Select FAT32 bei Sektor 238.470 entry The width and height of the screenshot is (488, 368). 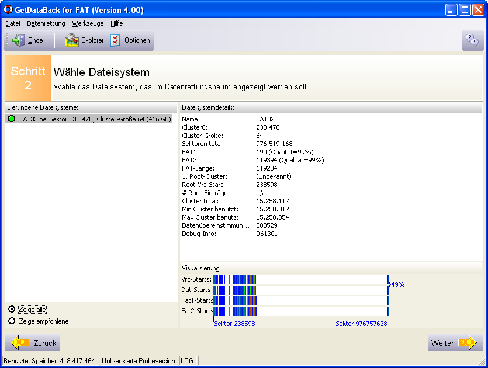click(89, 119)
